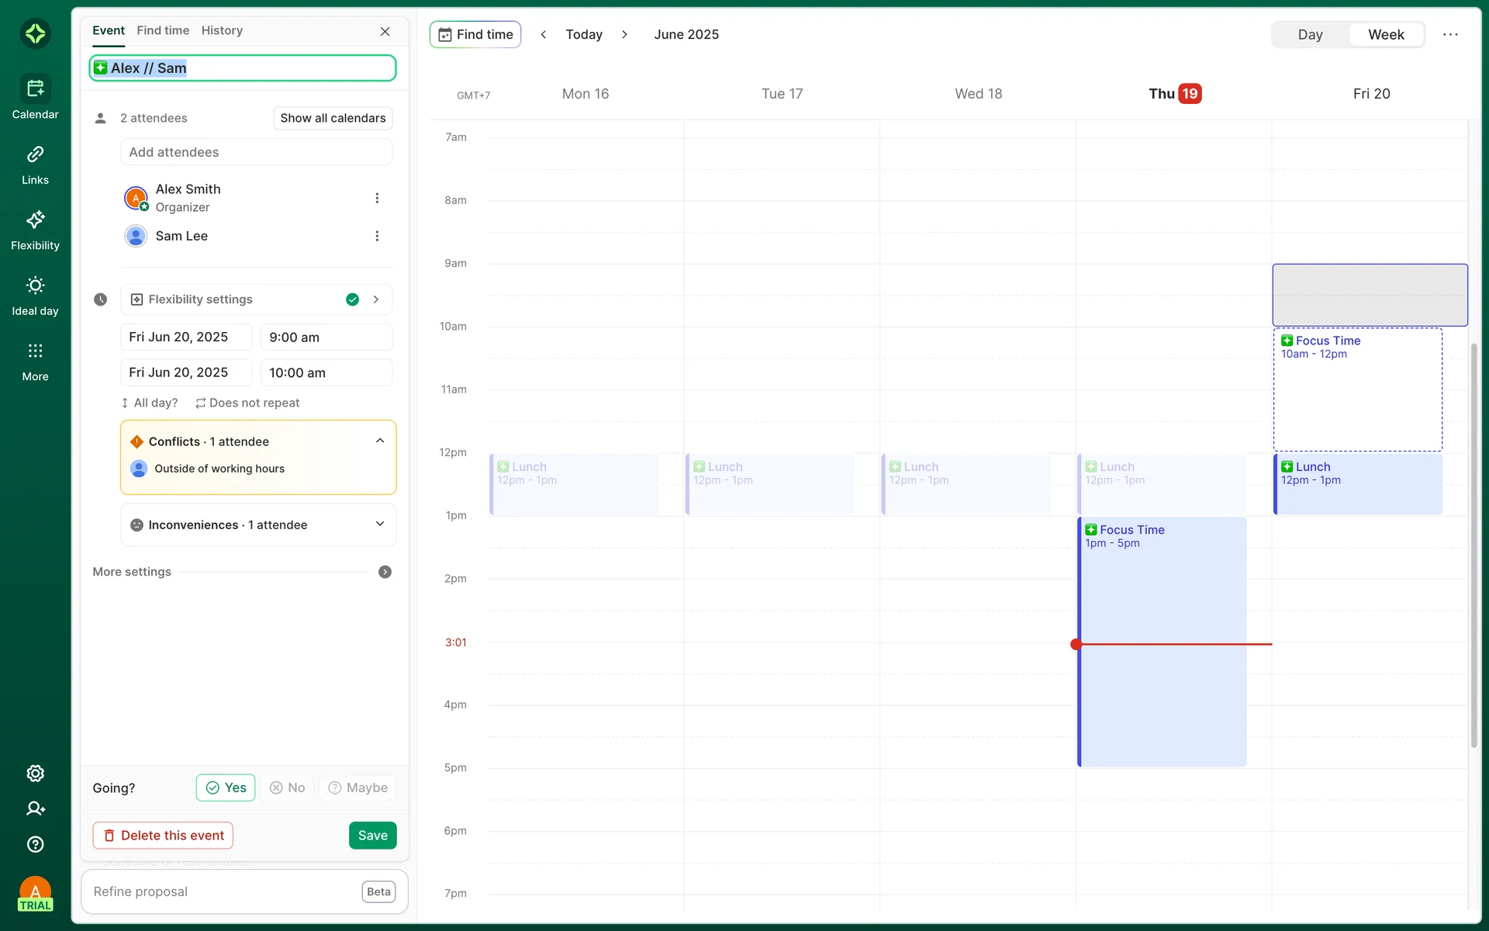The width and height of the screenshot is (1489, 931).
Task: Select Maybe for going
Action: [358, 787]
